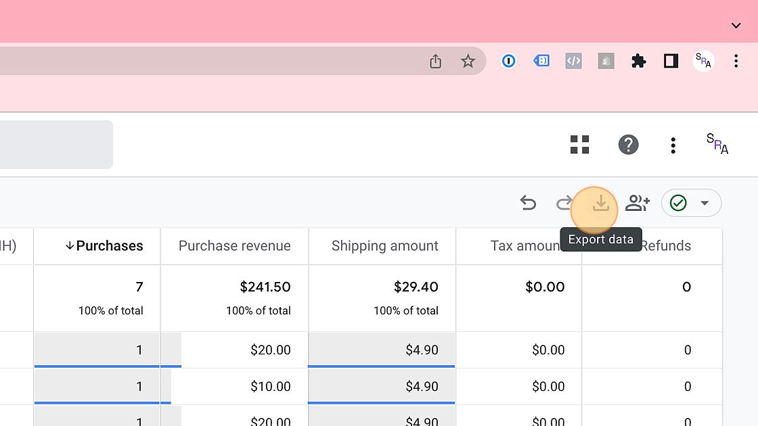Sort by the Shipping amount column
Screen dimensions: 758x426
coord(384,246)
